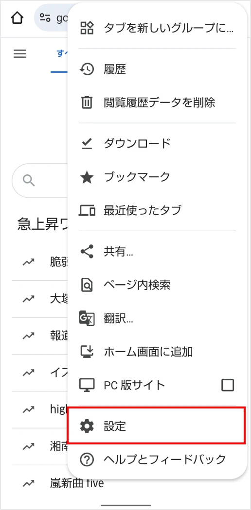Open the hamburger menu on the page
The width and height of the screenshot is (251, 510).
[x=20, y=53]
